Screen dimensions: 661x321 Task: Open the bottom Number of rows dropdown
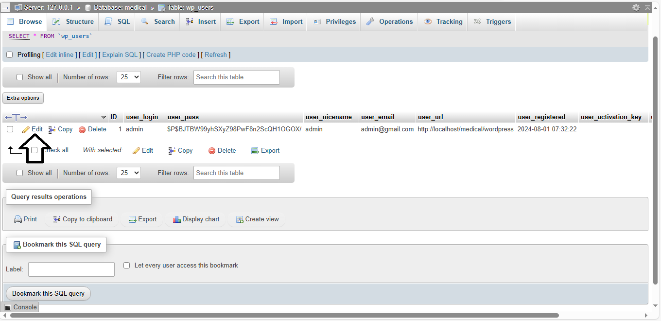click(129, 173)
